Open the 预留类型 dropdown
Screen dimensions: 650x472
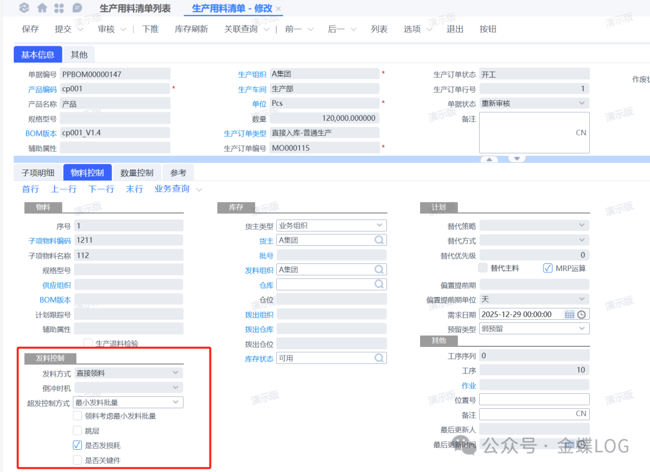(582, 328)
